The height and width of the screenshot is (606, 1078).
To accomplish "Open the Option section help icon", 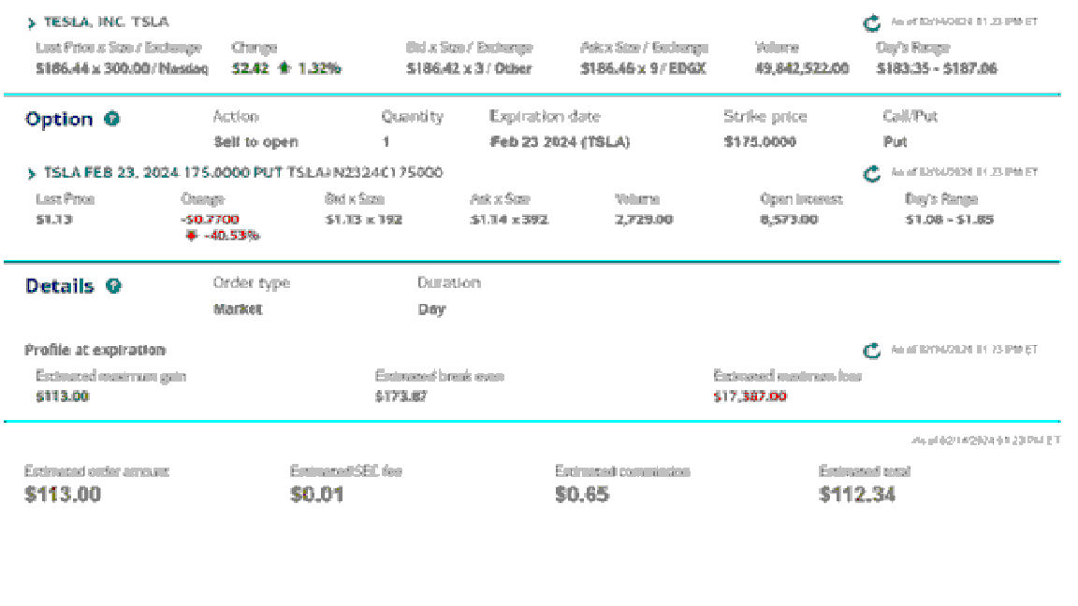I will 112,119.
